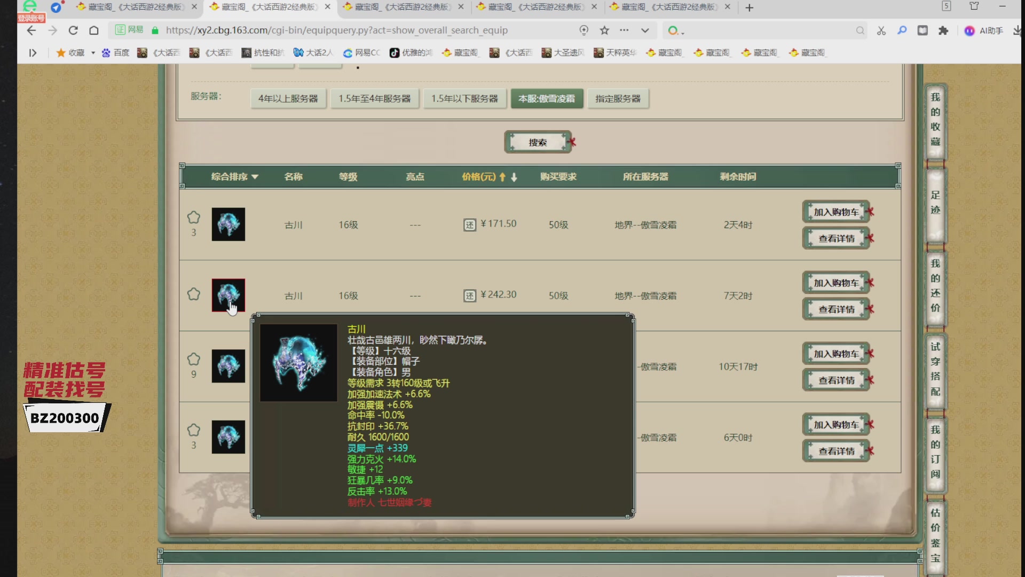Open the 抗性和抗 bookmark
The image size is (1025, 577).
click(263, 52)
